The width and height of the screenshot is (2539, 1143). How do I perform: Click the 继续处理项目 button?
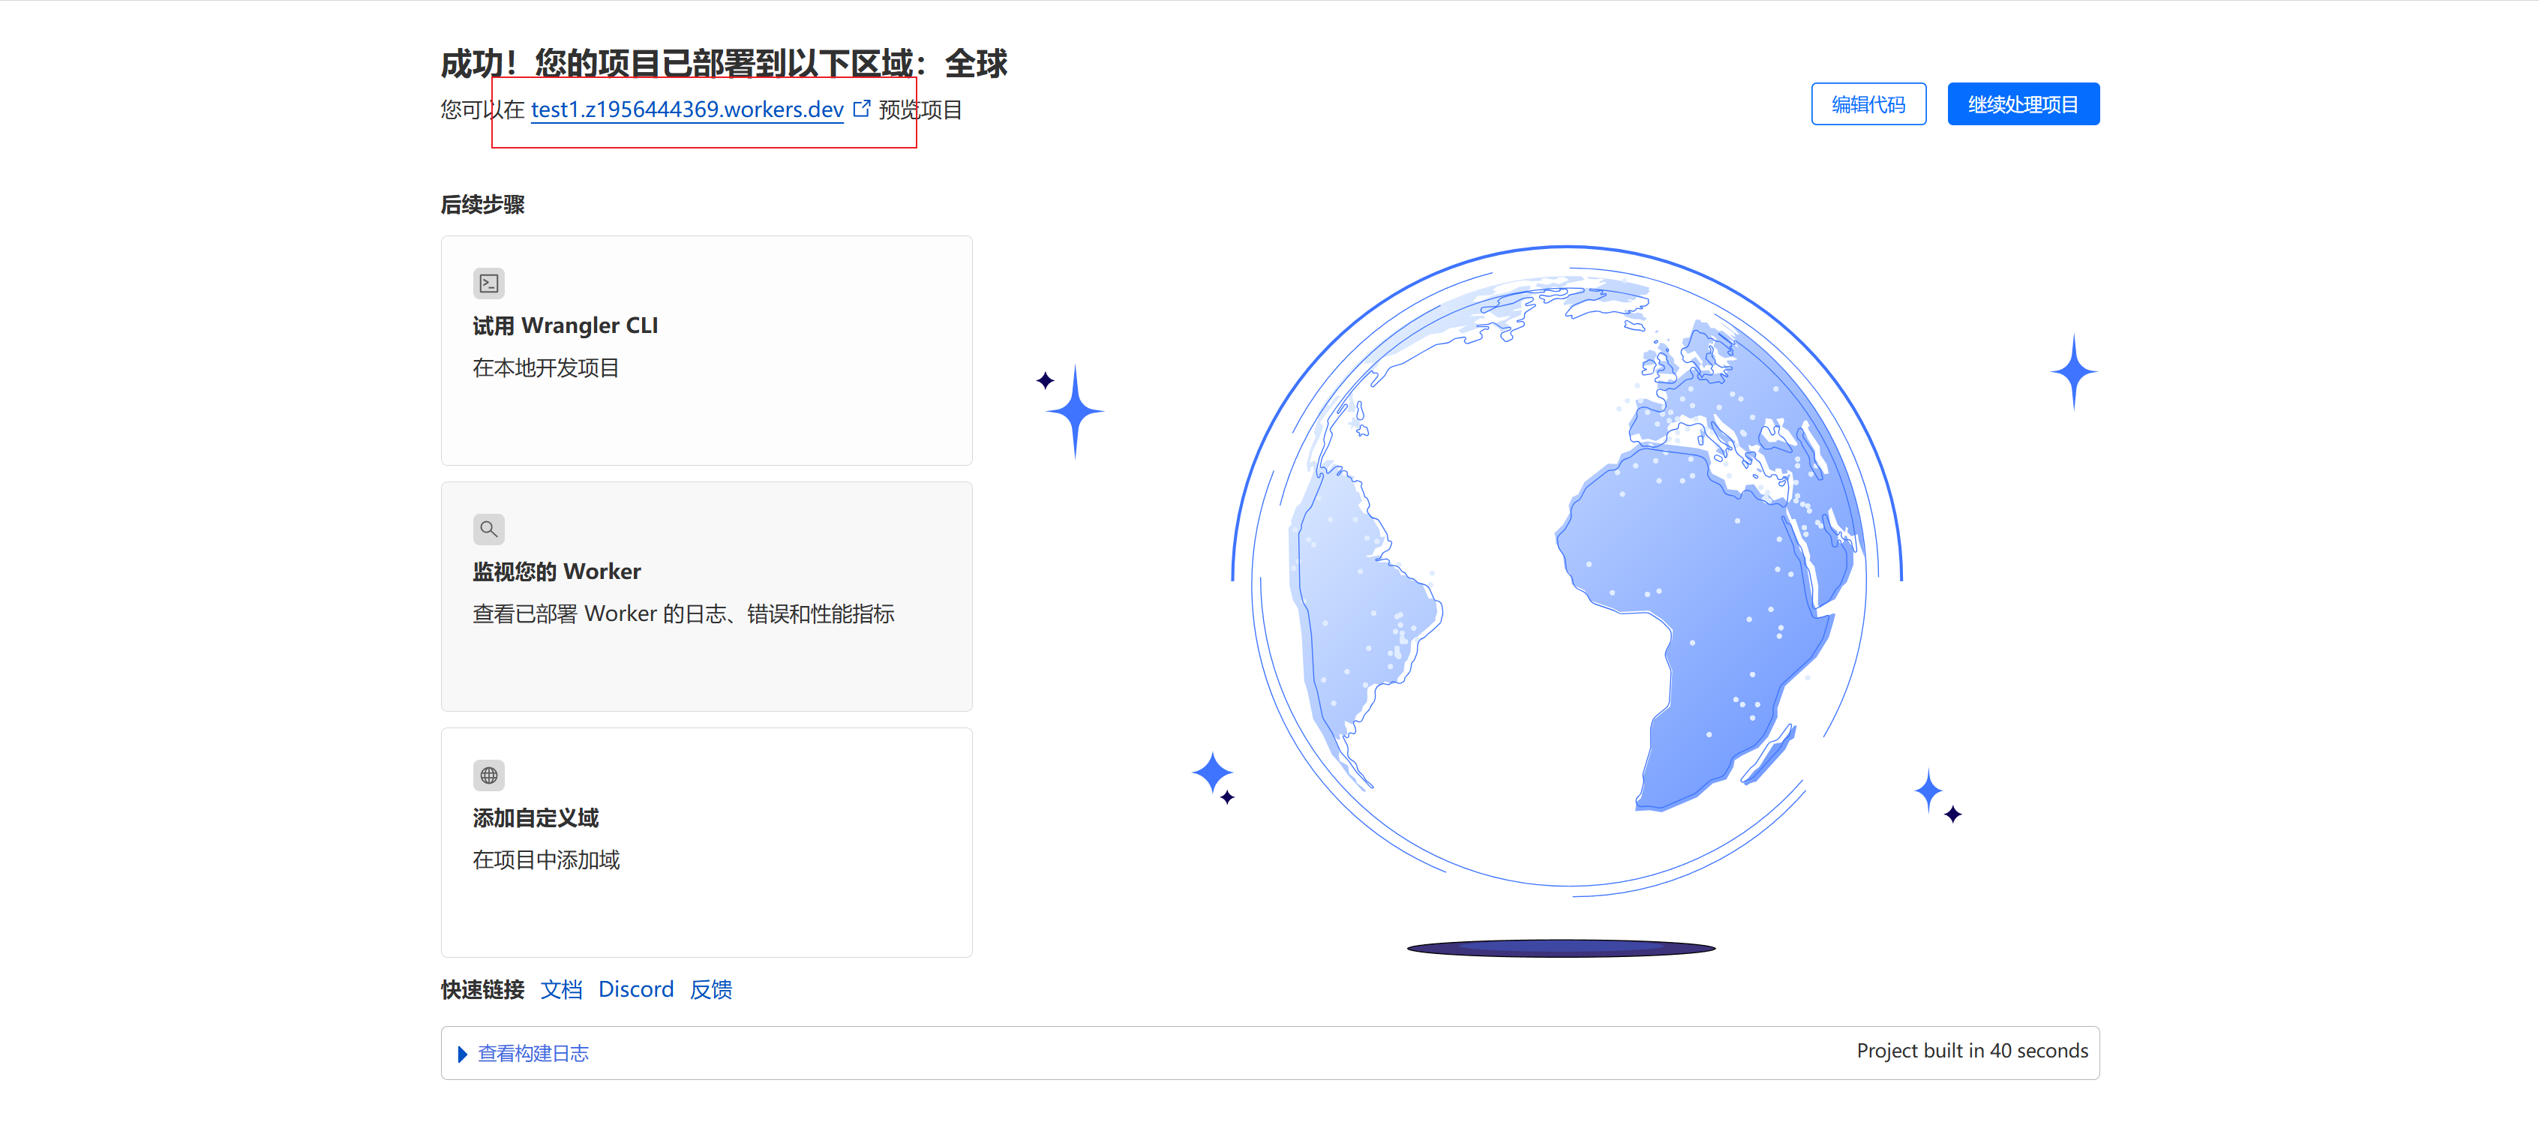pos(2022,104)
